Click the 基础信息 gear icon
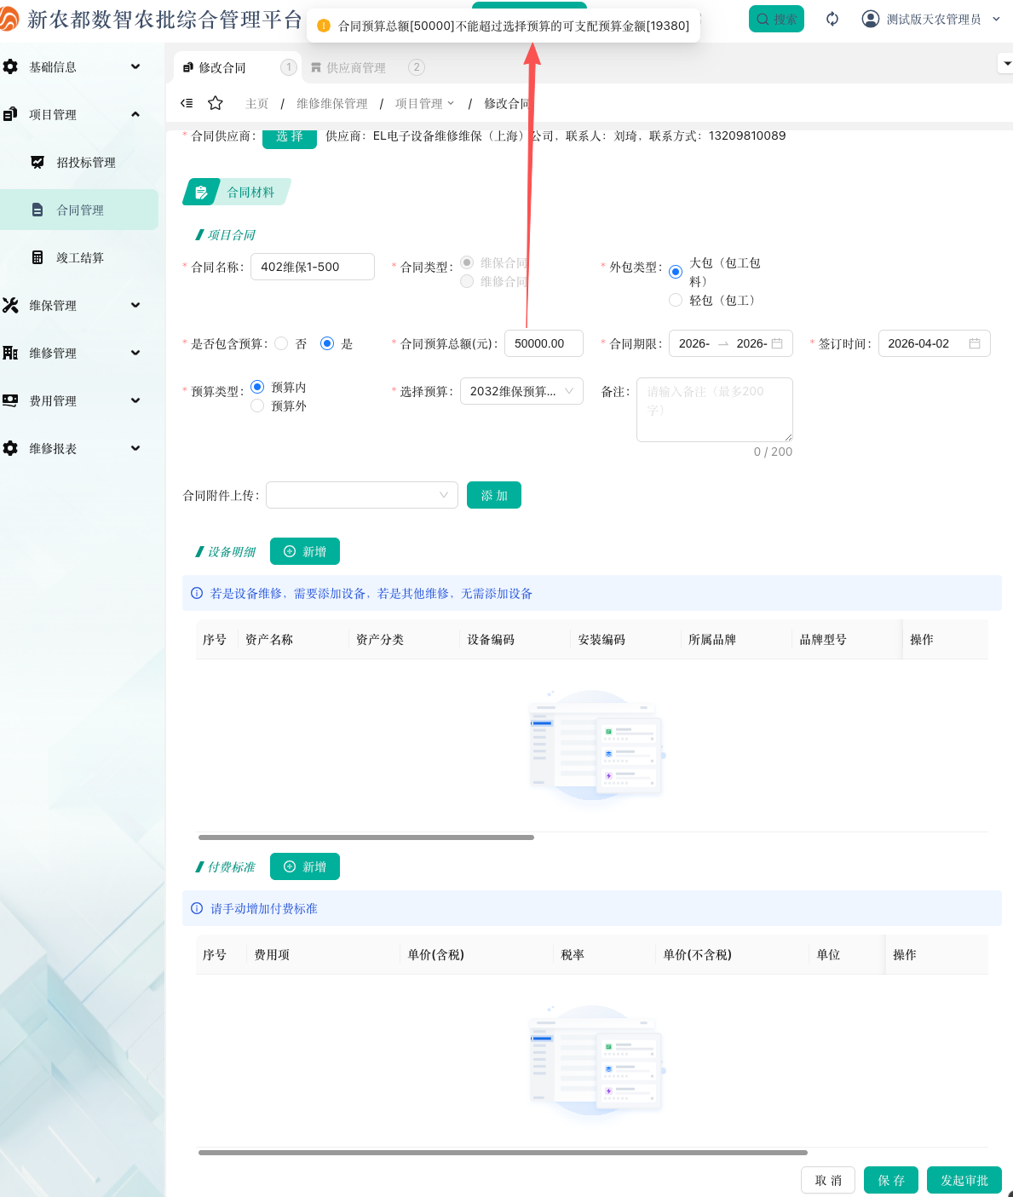The height and width of the screenshot is (1197, 1013). tap(10, 66)
